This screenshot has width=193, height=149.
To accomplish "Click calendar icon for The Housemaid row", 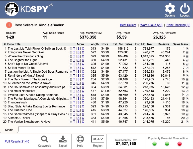I will [71, 87].
